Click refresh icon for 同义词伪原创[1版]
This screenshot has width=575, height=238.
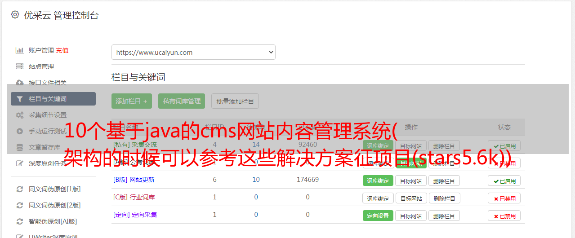pyautogui.click(x=20, y=189)
